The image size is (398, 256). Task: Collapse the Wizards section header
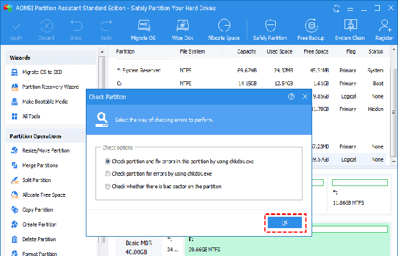(x=51, y=58)
